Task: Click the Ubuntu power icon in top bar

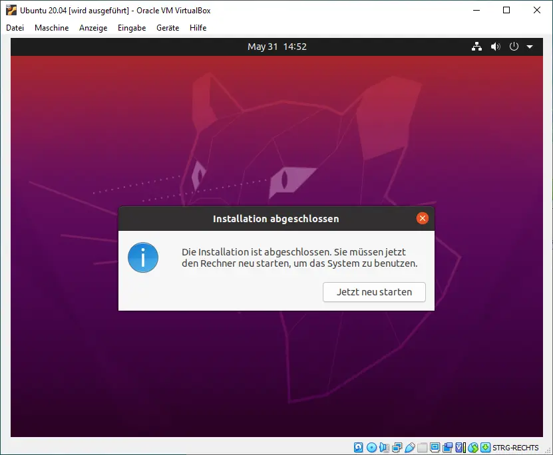Action: coord(514,47)
